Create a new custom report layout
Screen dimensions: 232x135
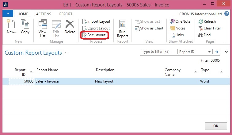tap(11, 26)
